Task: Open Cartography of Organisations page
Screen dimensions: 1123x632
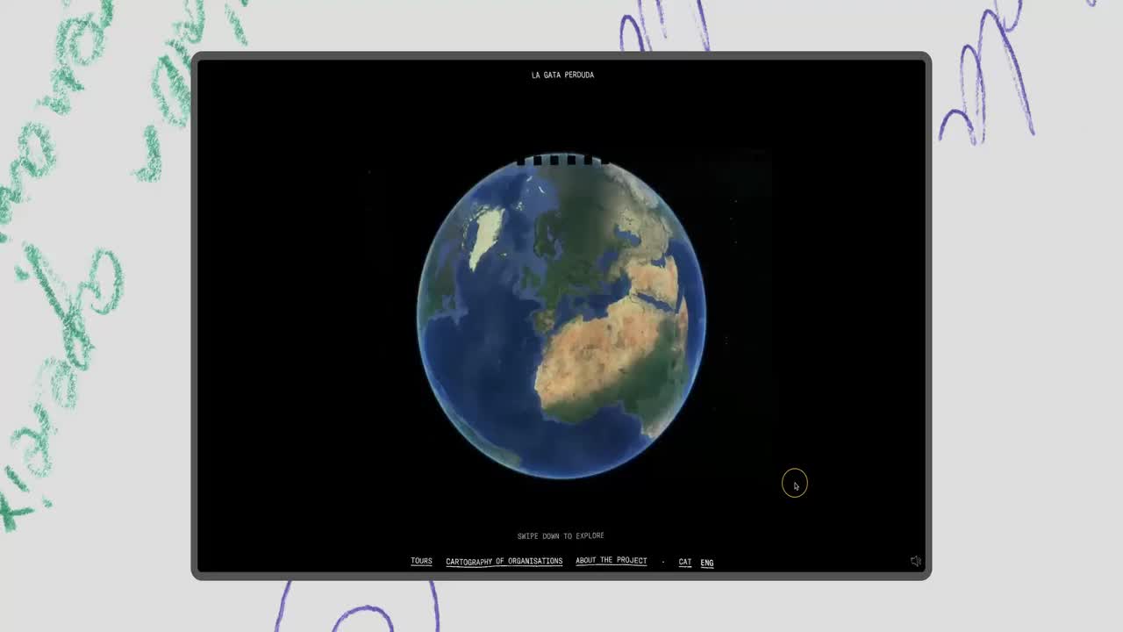Action: (504, 561)
